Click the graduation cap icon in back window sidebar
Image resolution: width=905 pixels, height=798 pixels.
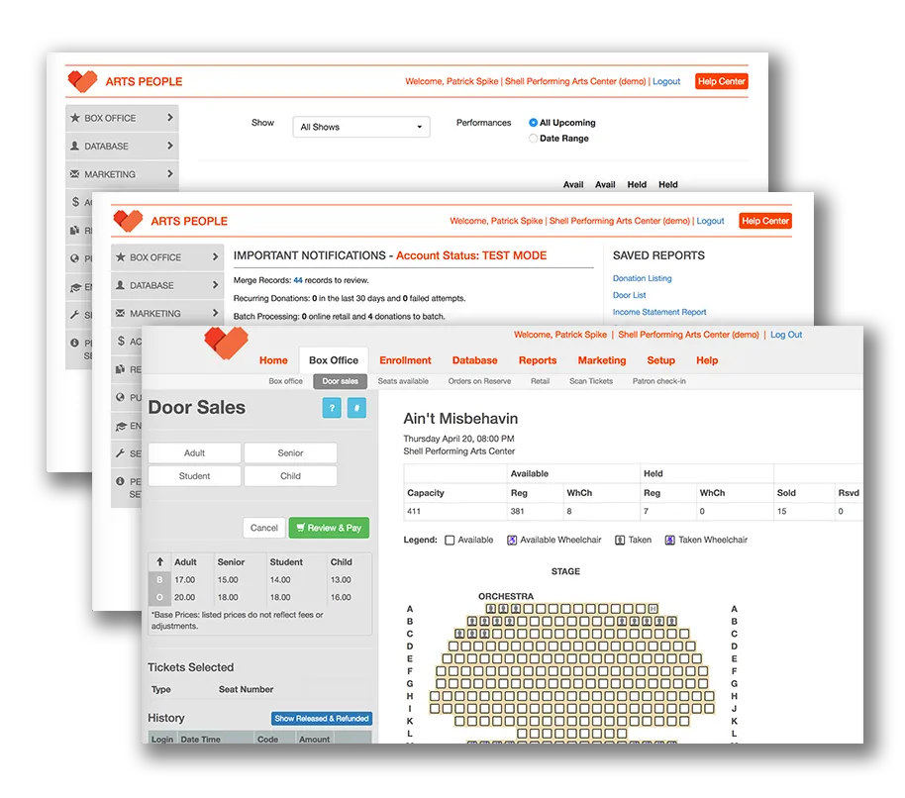(75, 287)
